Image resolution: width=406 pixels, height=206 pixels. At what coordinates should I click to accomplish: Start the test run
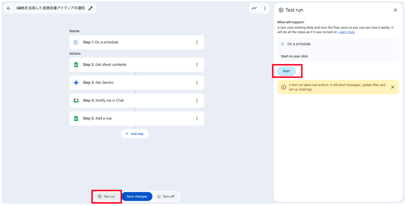tap(286, 71)
